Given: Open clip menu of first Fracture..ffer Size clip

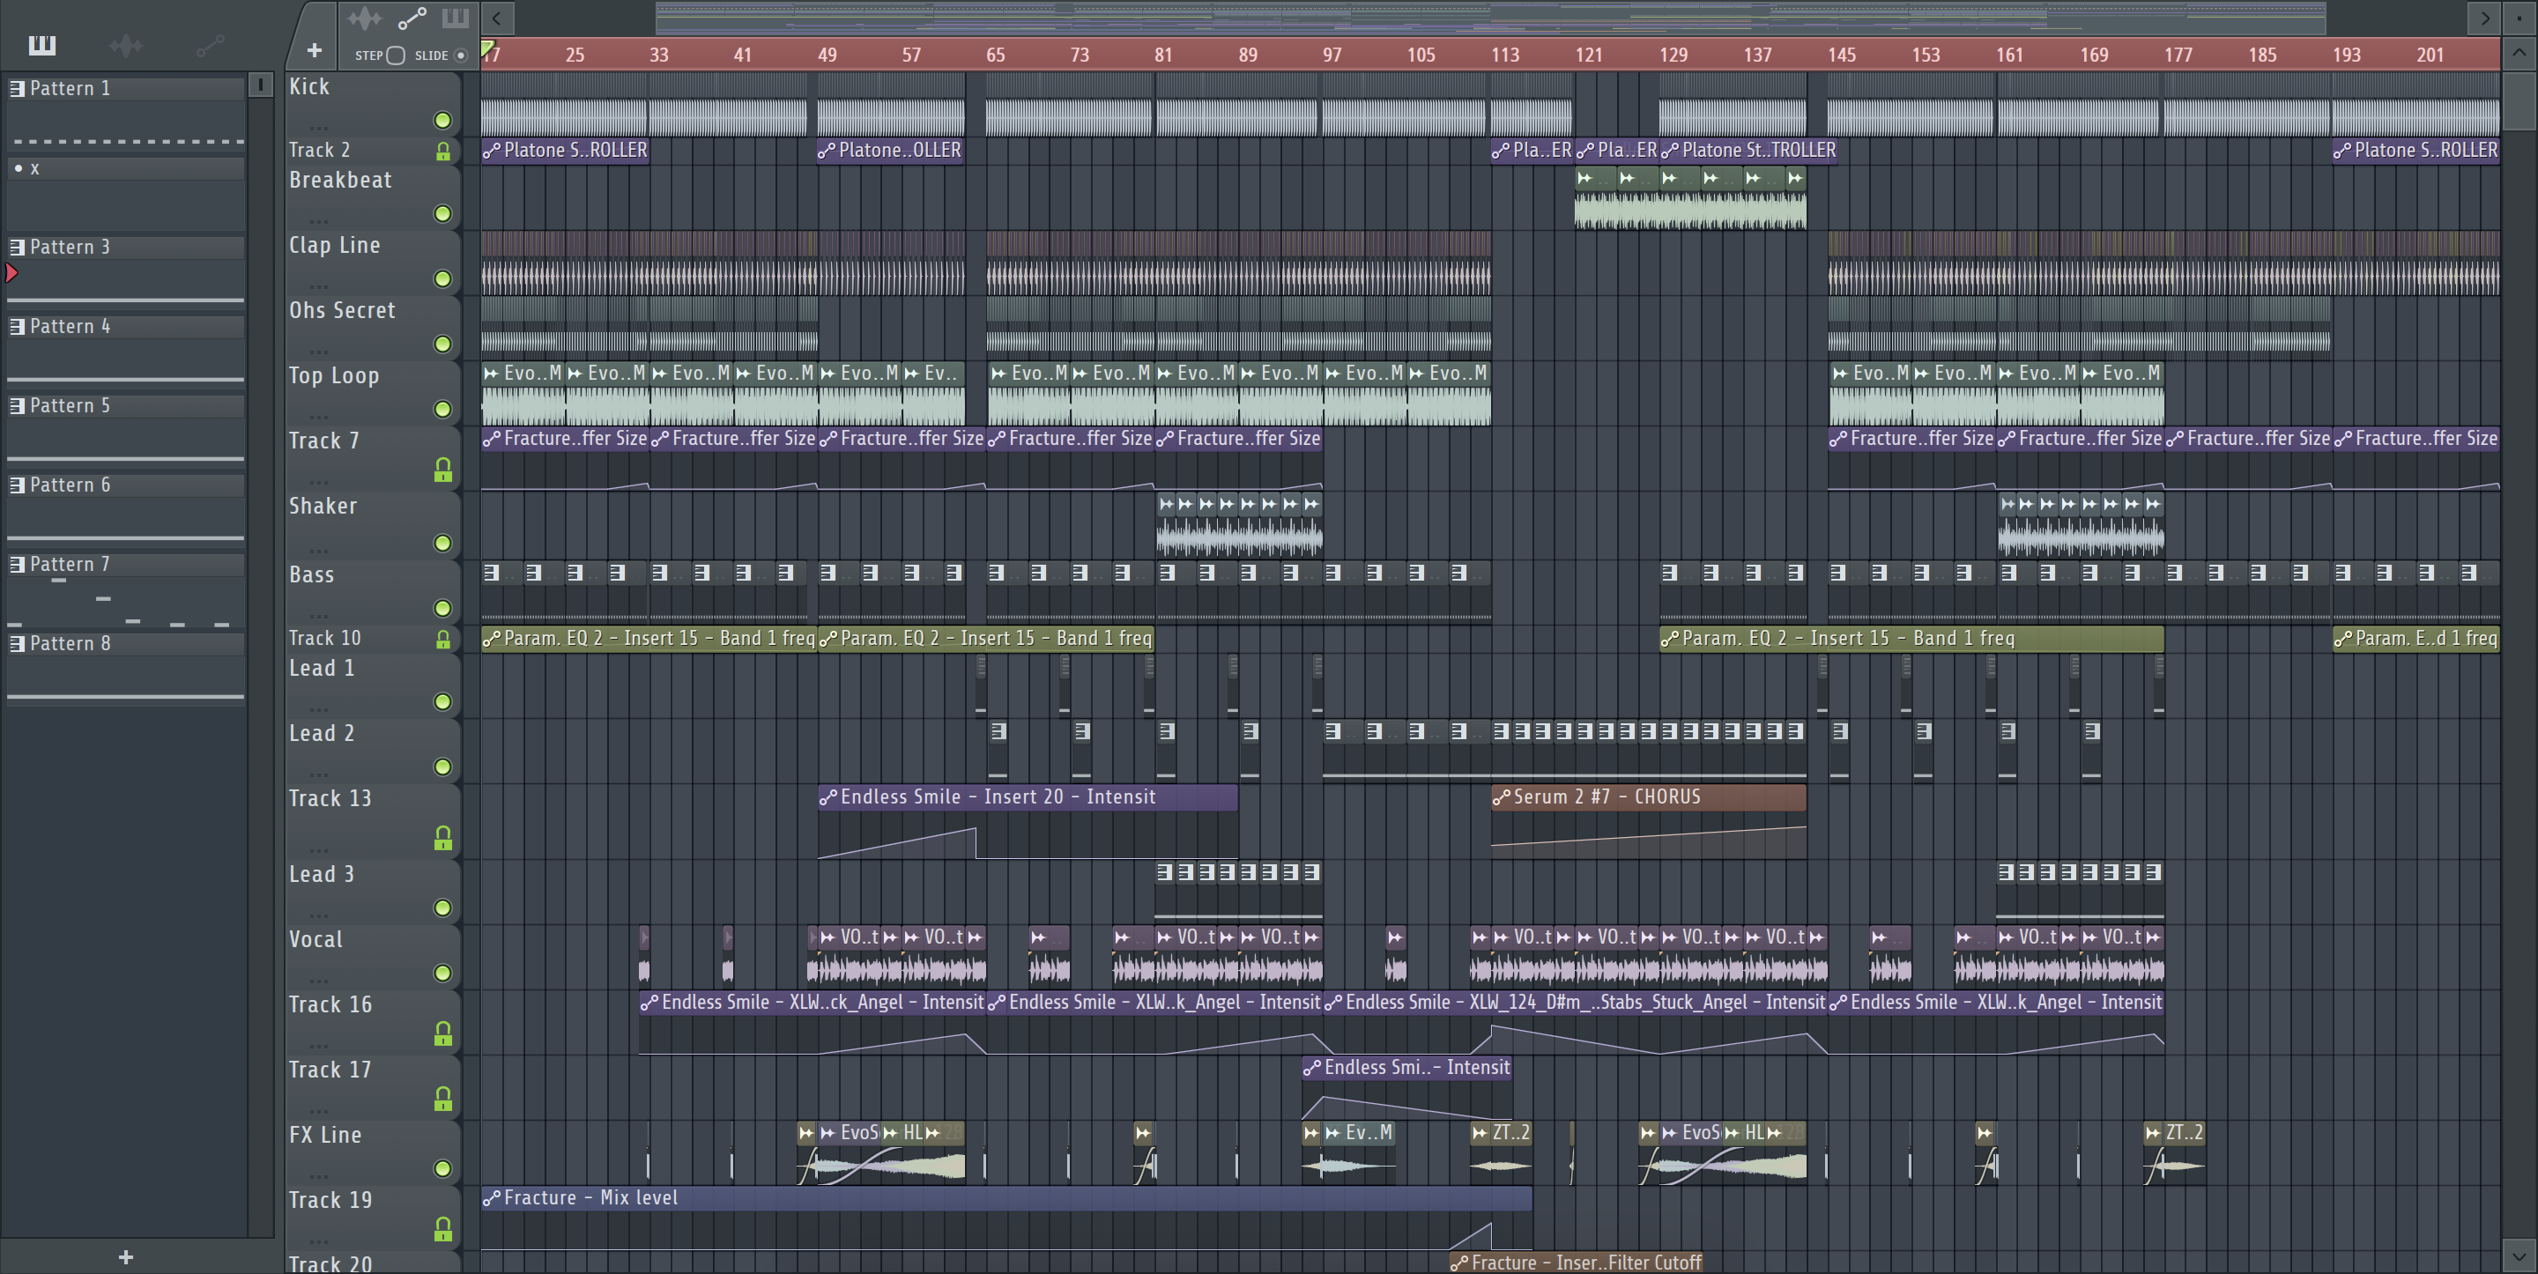Looking at the screenshot, I should coord(492,439).
